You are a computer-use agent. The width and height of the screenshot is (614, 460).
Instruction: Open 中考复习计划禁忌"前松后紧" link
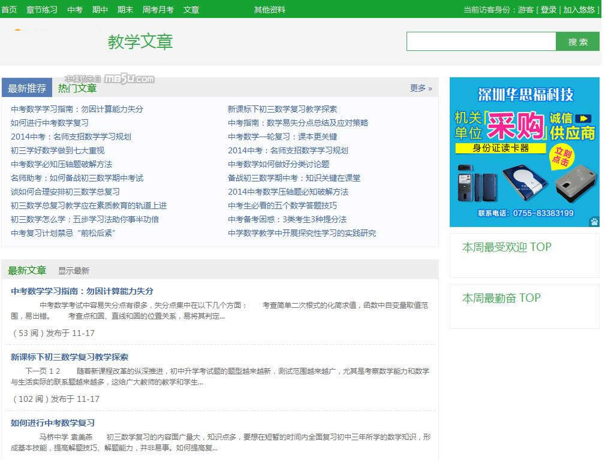pos(63,233)
